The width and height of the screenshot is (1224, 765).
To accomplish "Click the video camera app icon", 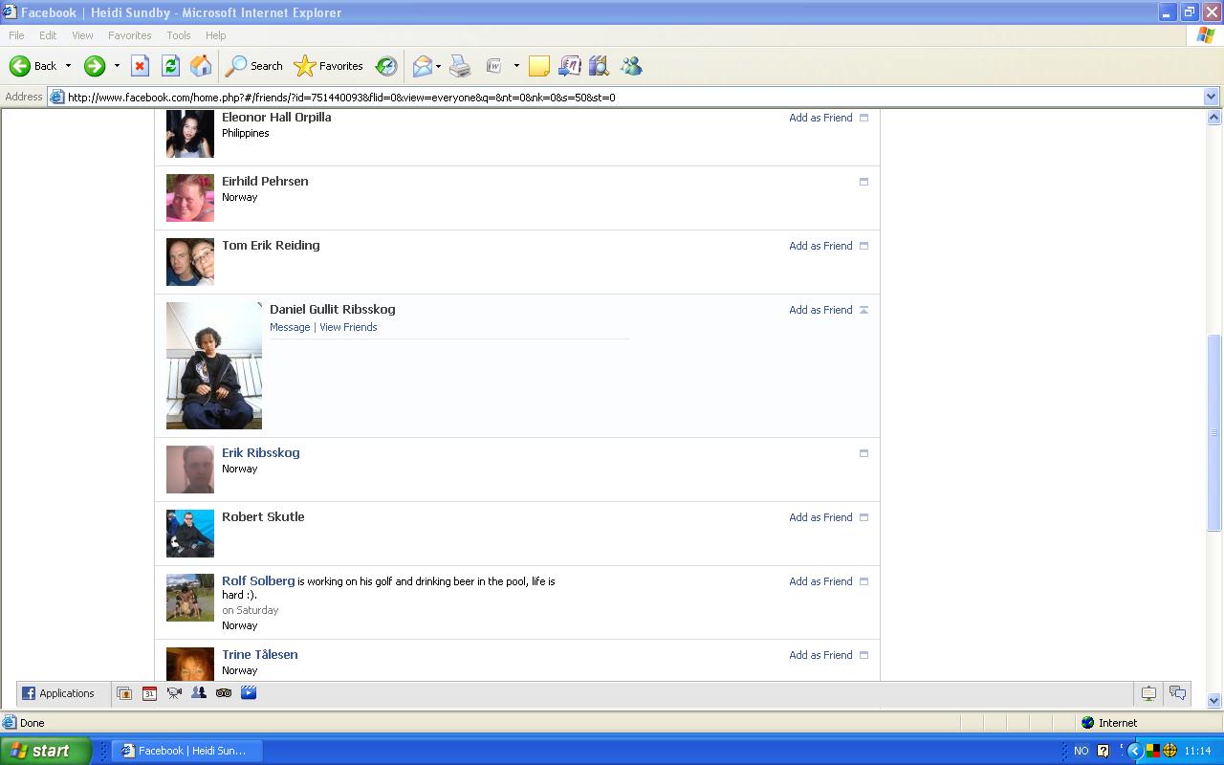I will click(174, 693).
